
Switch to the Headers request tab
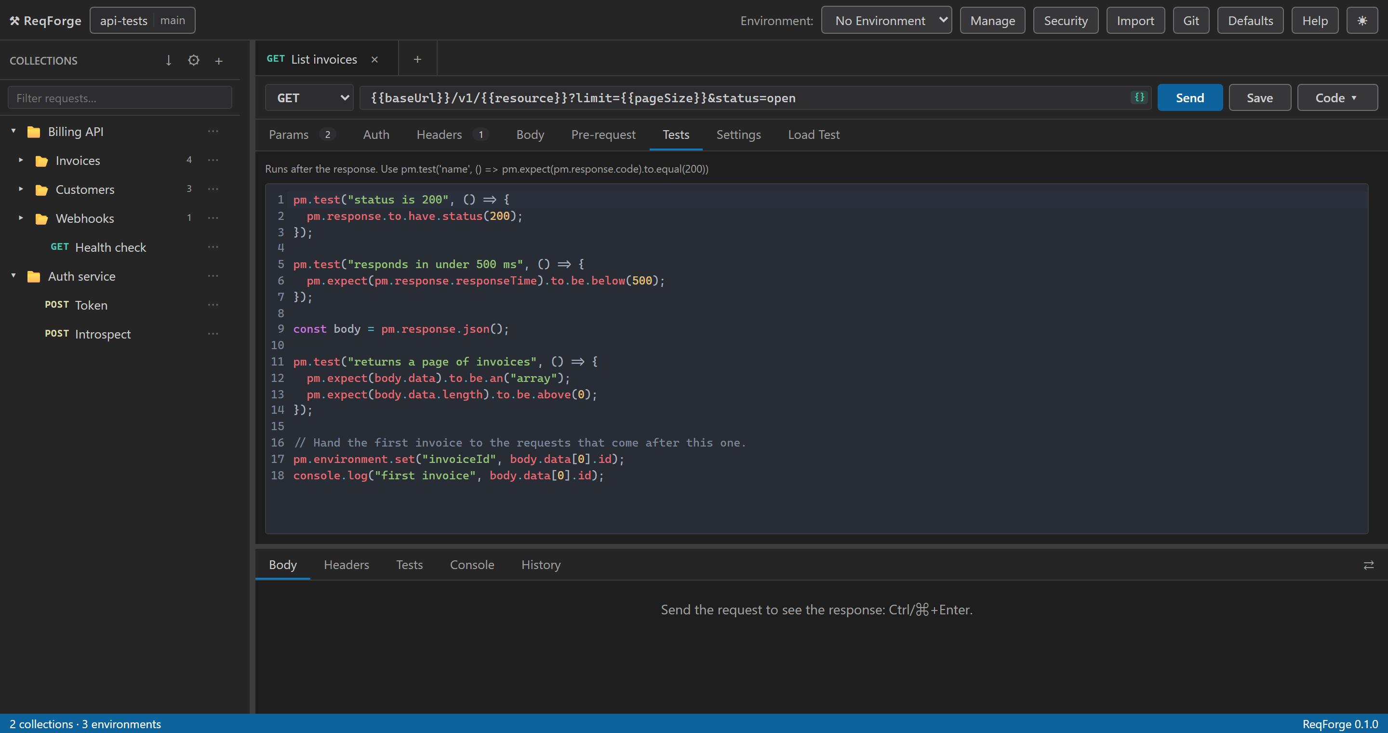[453, 135]
